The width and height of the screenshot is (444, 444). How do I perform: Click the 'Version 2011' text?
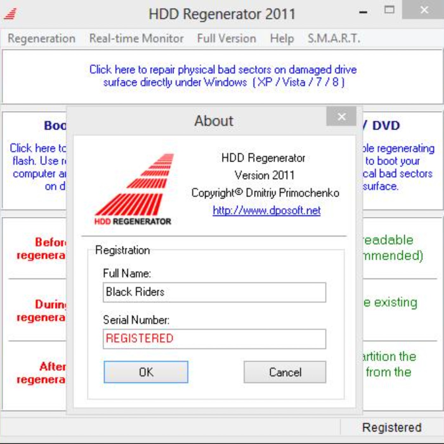coord(264,175)
